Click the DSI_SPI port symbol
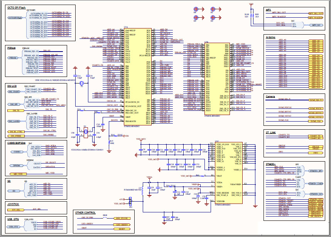The image size is (331, 237). pos(14,104)
